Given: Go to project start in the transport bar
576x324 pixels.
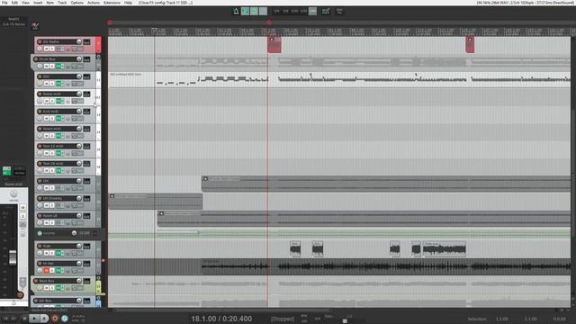Looking at the screenshot, I should tap(5, 319).
